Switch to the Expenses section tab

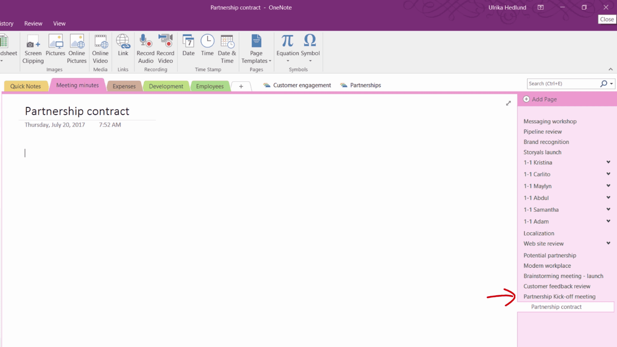click(x=124, y=86)
